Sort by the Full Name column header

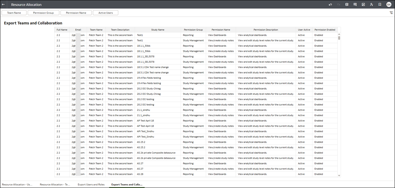tap(62, 30)
